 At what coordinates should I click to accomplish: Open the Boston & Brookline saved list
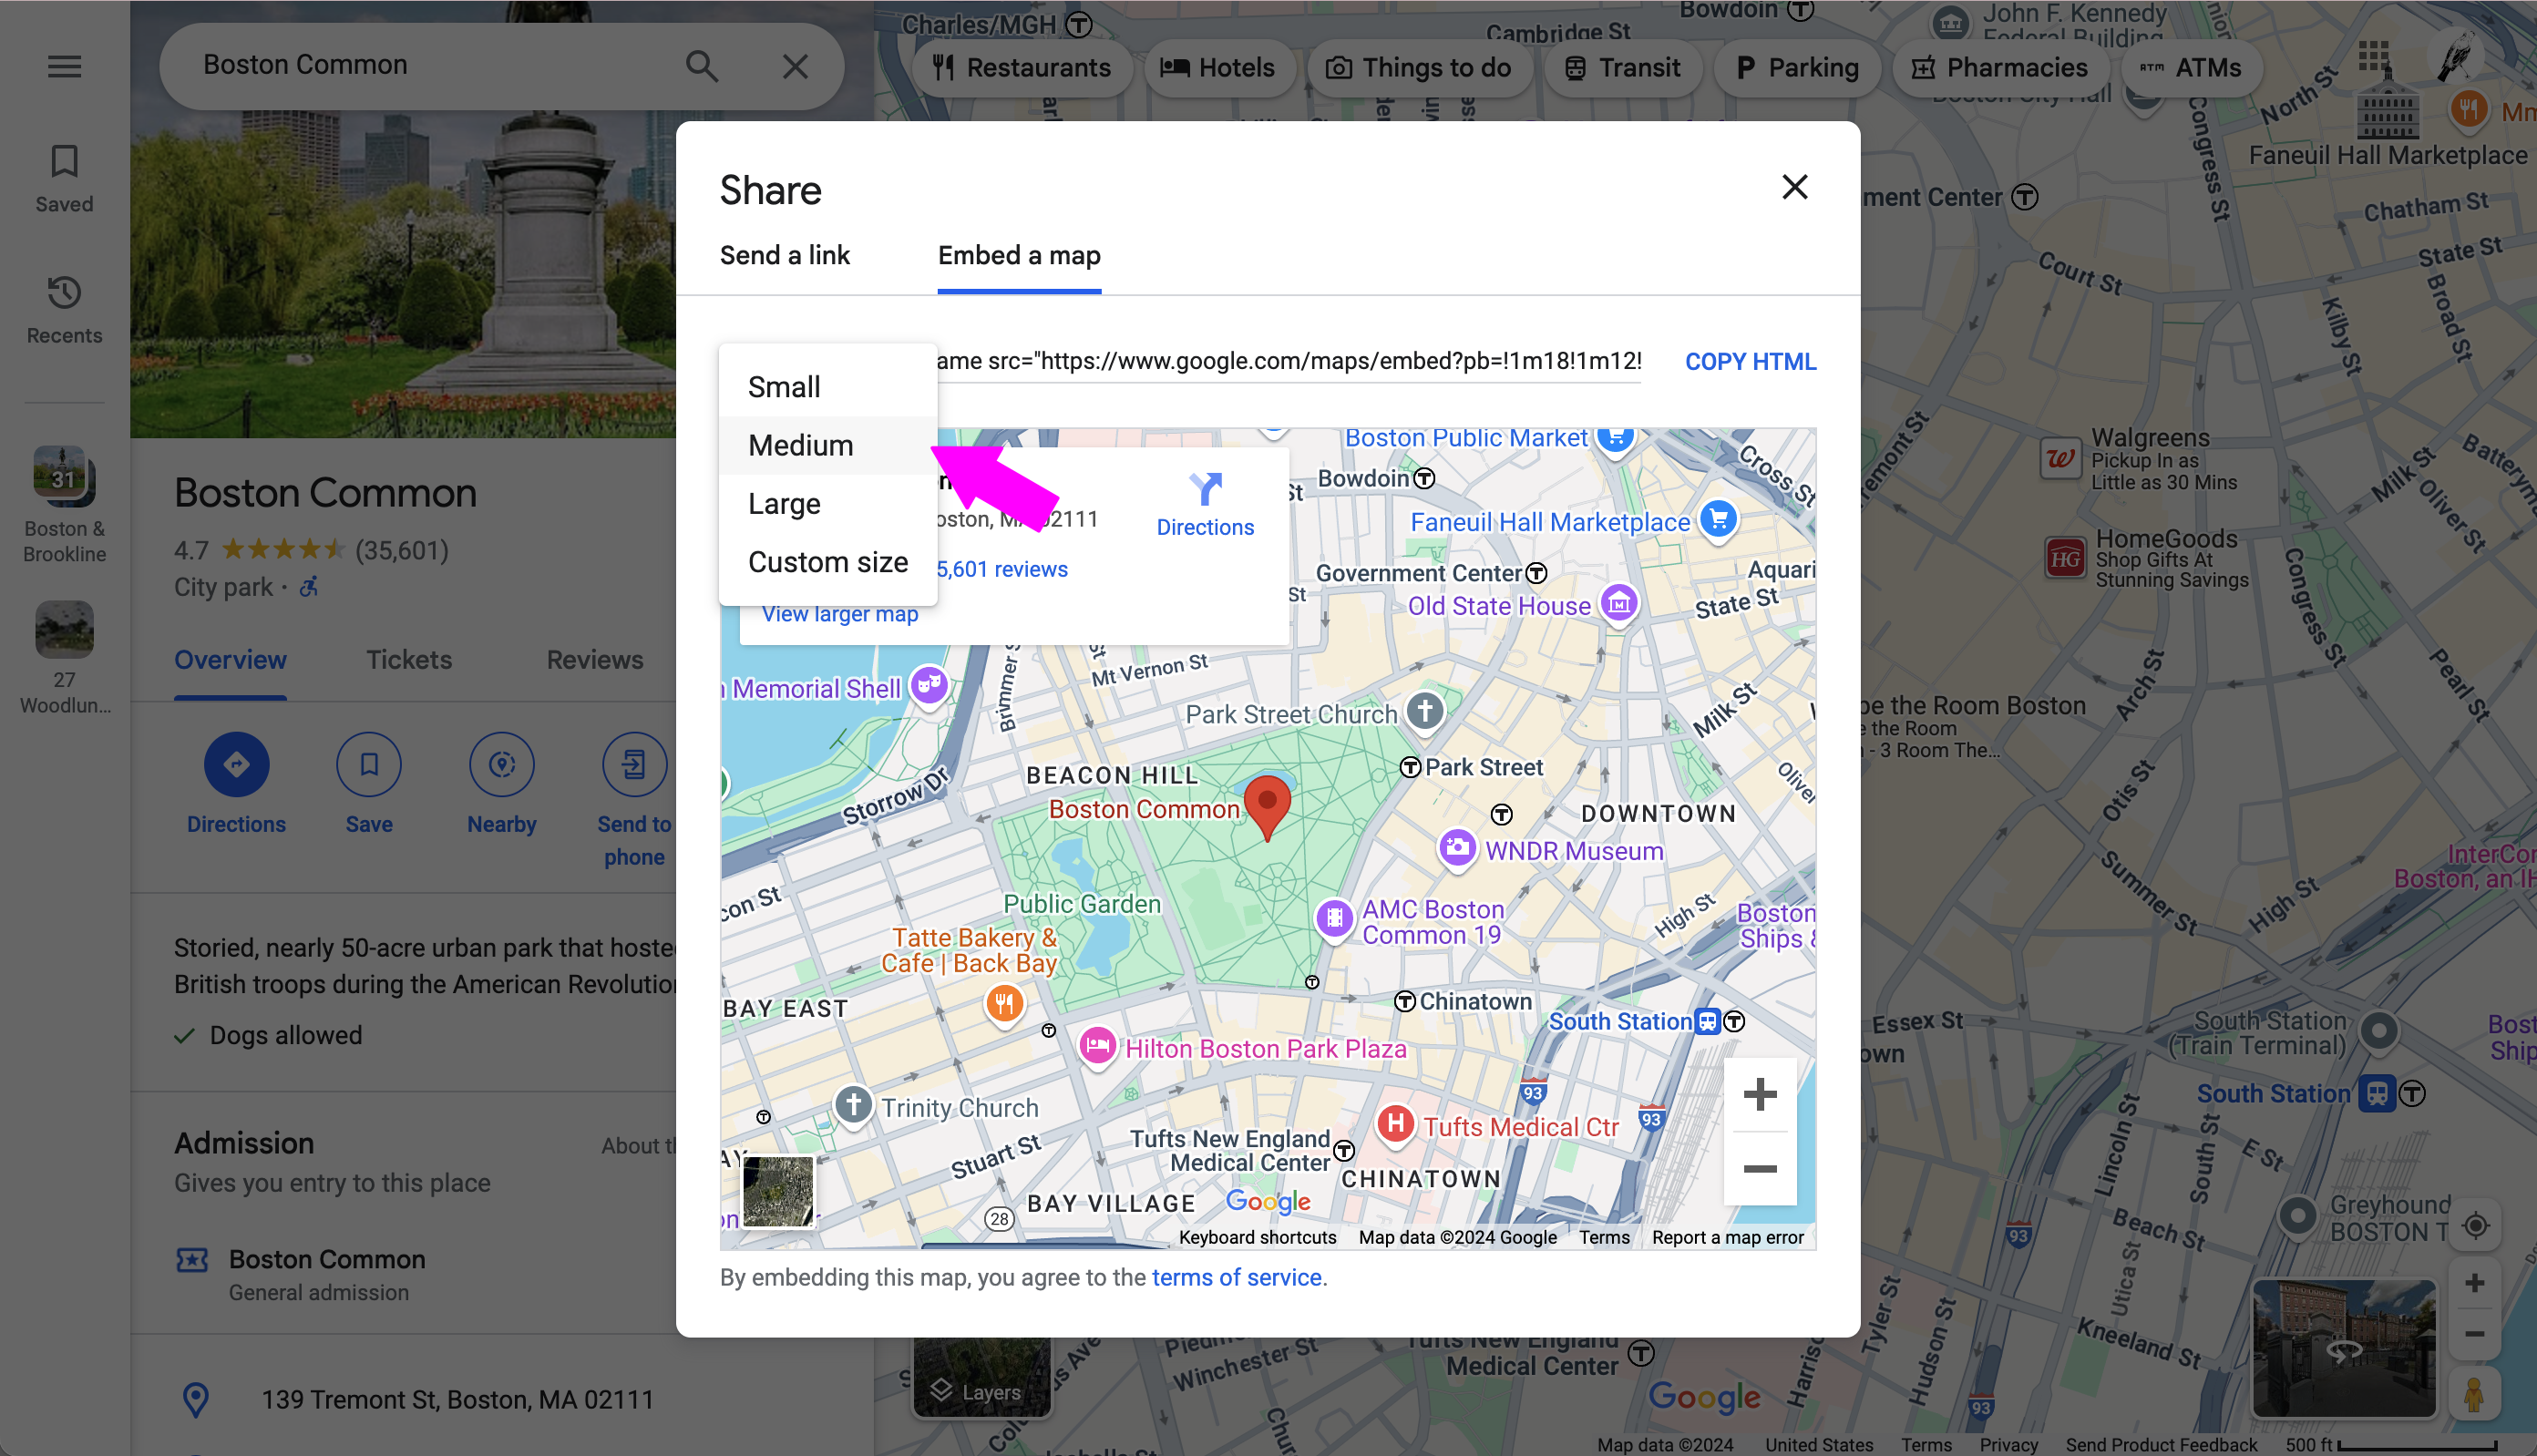pyautogui.click(x=64, y=505)
